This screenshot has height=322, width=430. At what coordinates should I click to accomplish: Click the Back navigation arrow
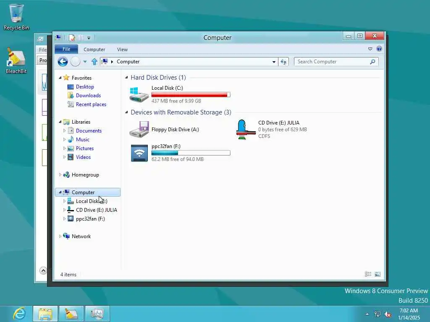[63, 62]
